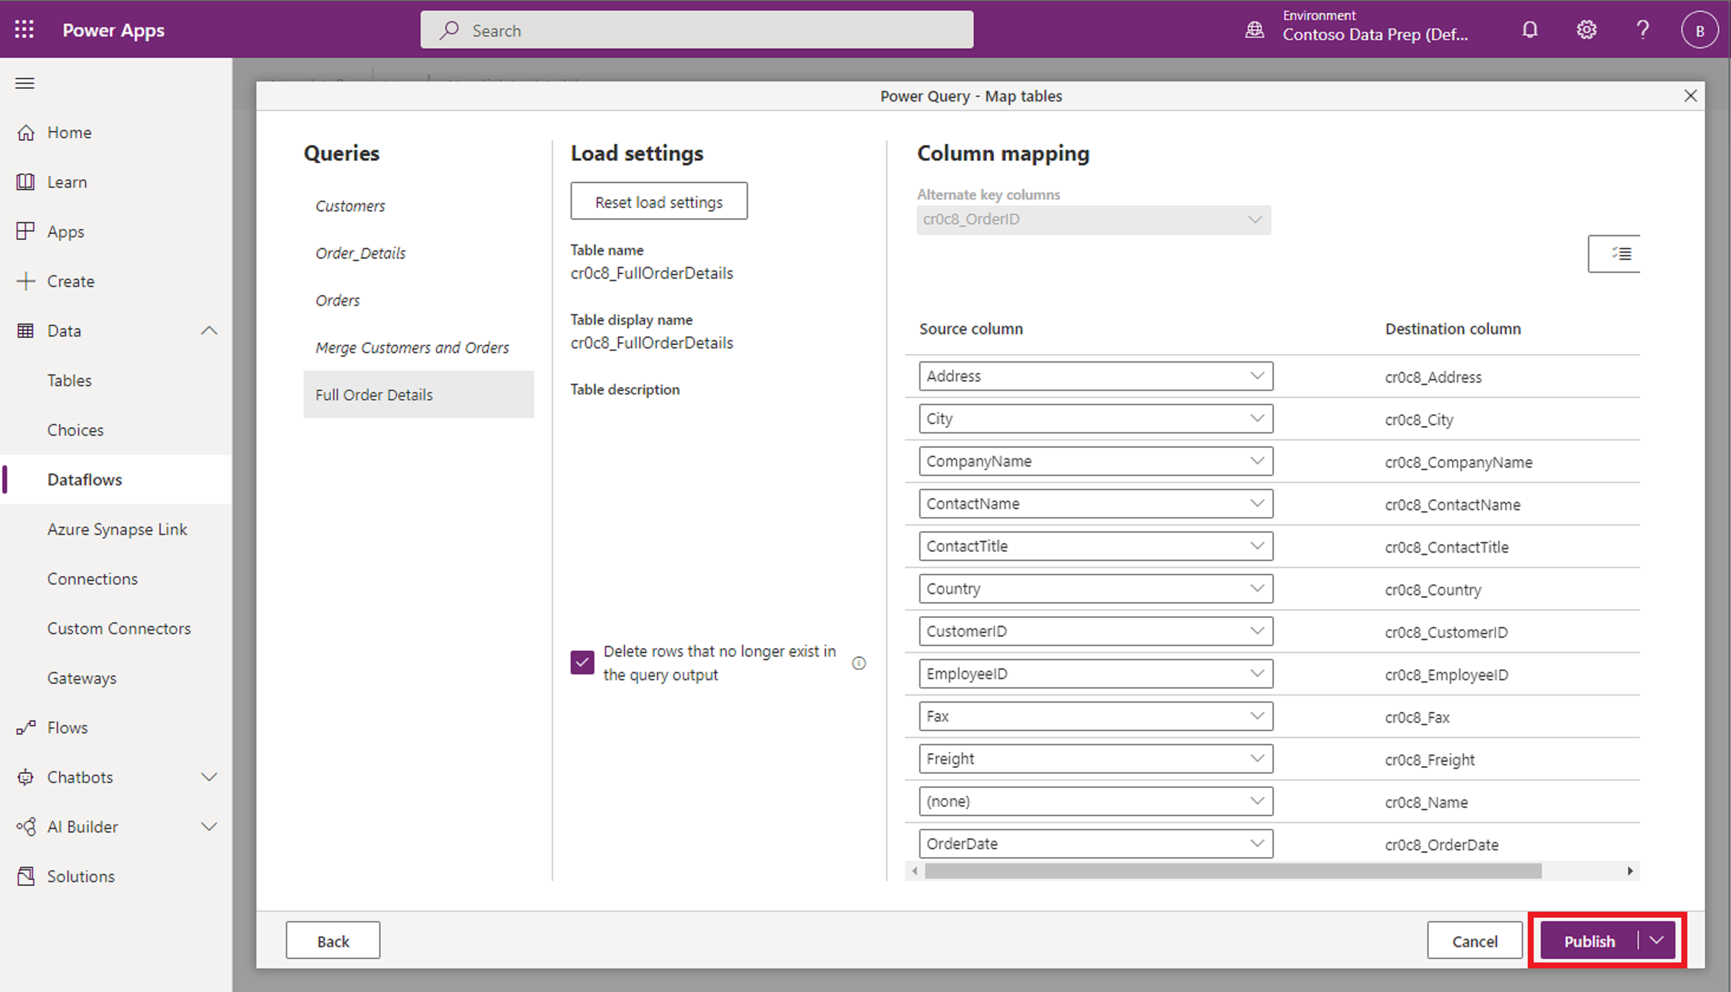The width and height of the screenshot is (1731, 992).
Task: Uncheck Delete rows that no longer exist
Action: pos(582,663)
